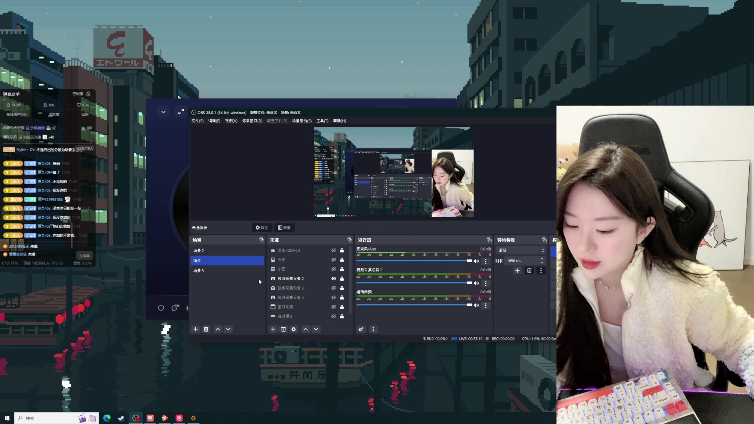Select scene 场景 2
Viewport: 754px width, 424px height.
tap(227, 250)
